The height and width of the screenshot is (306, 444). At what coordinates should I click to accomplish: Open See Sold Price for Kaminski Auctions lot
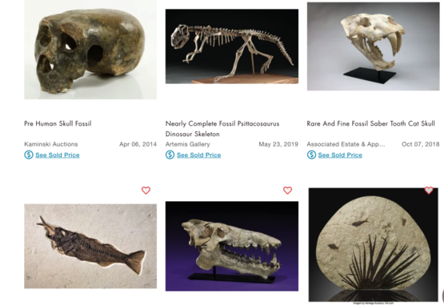click(58, 155)
